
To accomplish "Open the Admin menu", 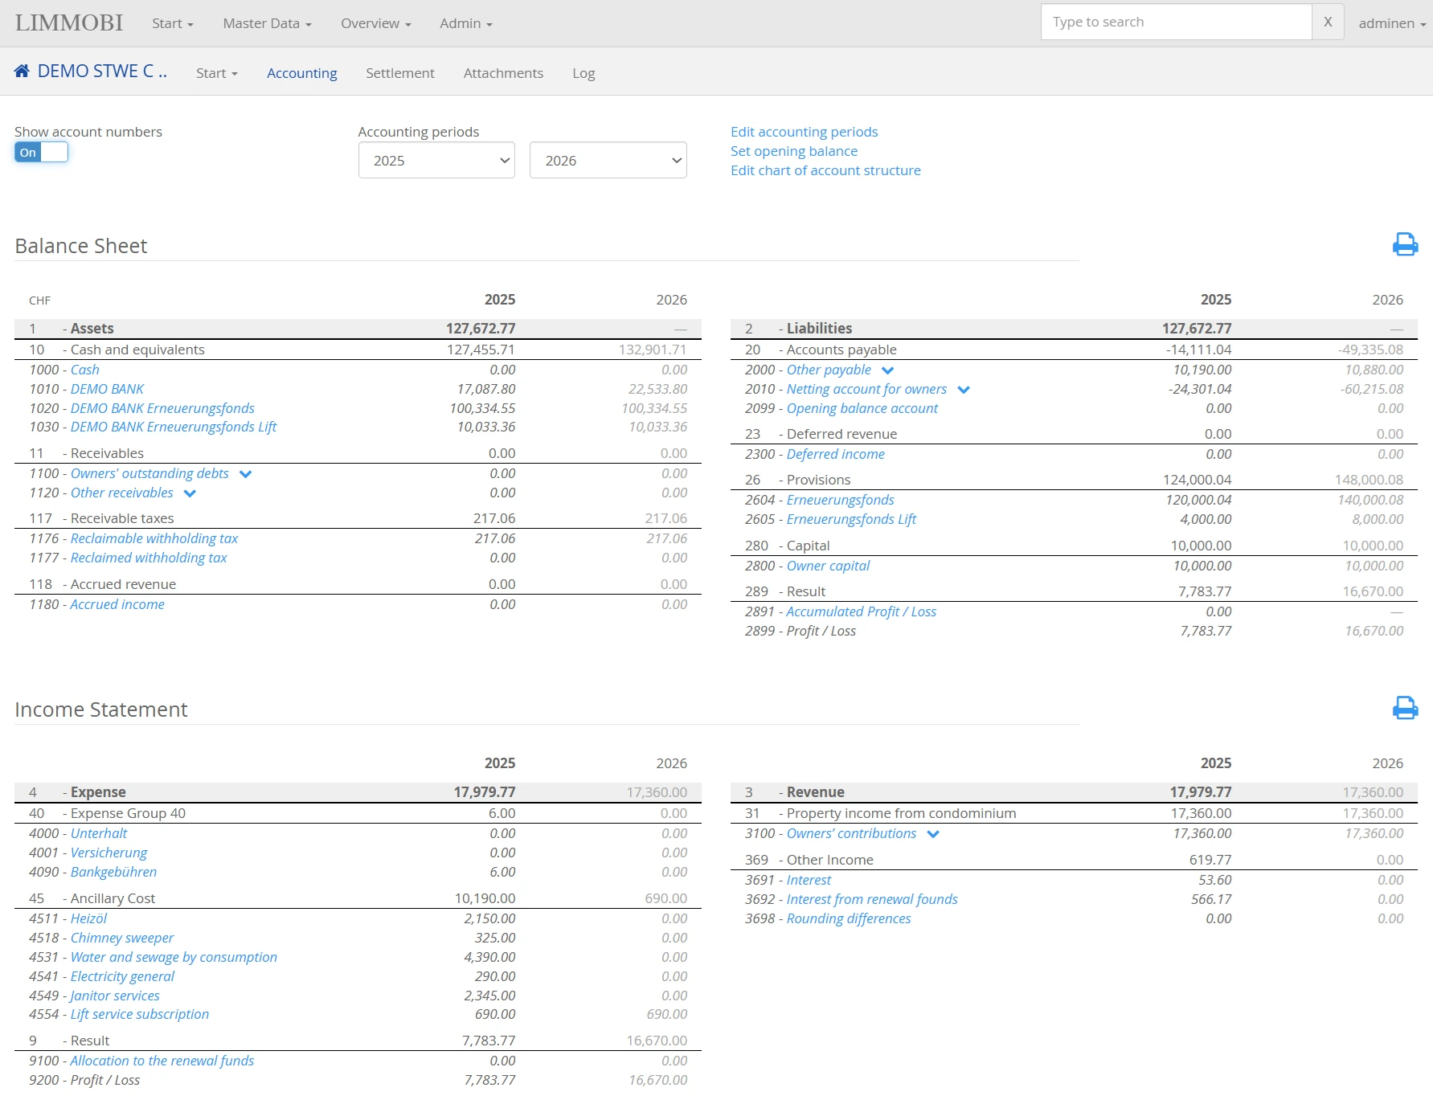I will pyautogui.click(x=465, y=23).
